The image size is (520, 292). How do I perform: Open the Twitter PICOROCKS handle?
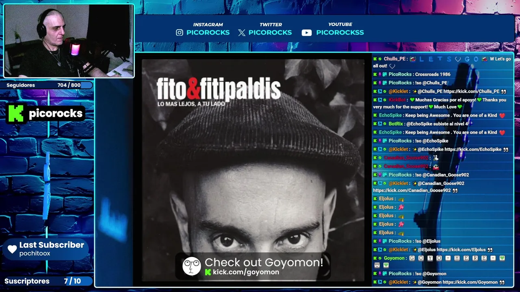pyautogui.click(x=270, y=32)
